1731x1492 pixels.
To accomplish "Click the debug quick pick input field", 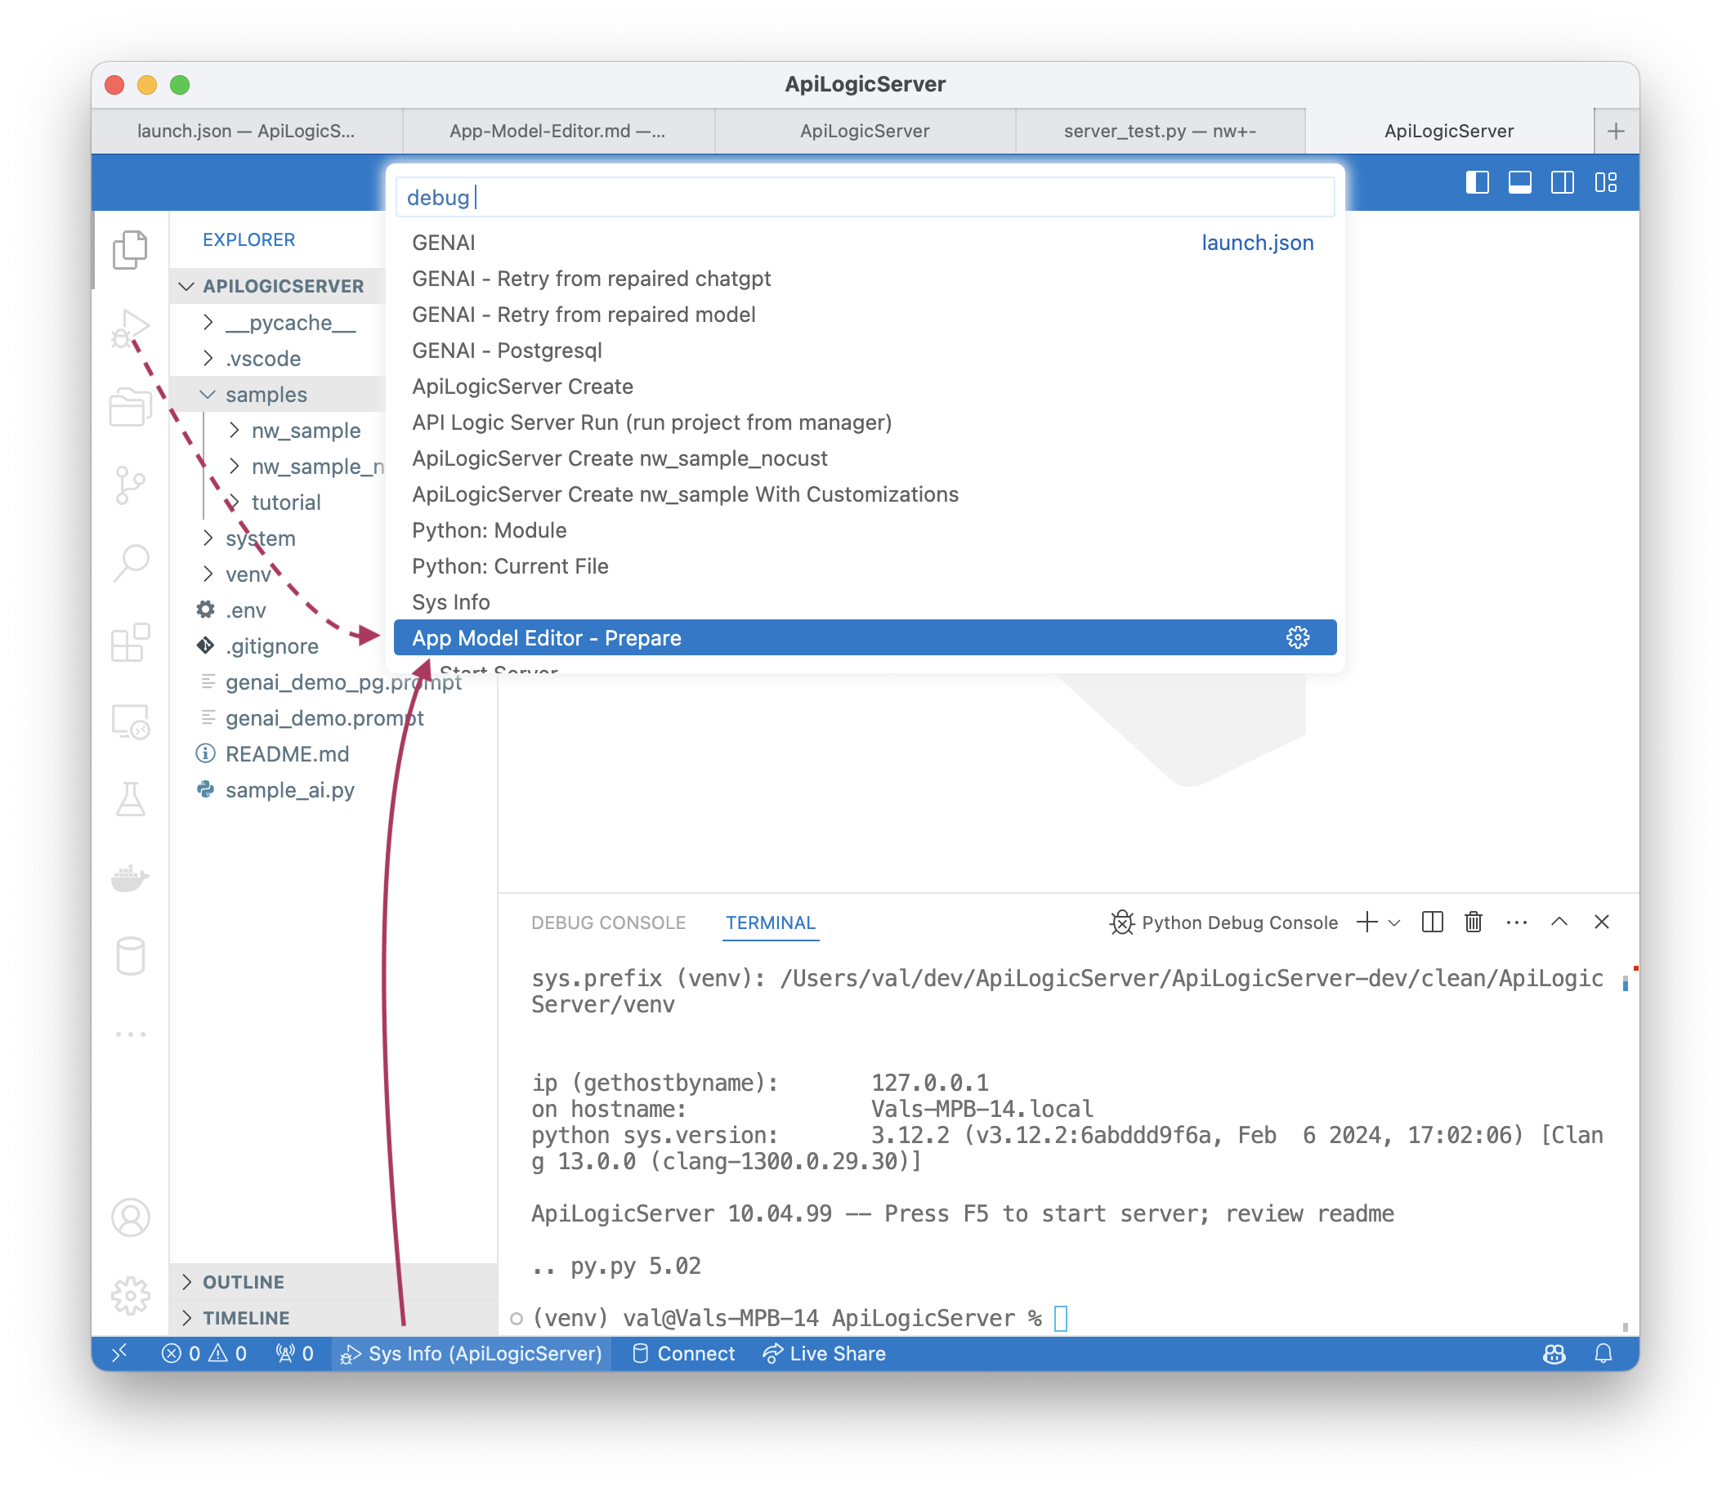I will [865, 197].
